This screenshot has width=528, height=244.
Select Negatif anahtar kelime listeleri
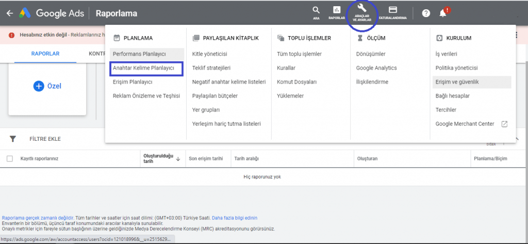(x=229, y=82)
